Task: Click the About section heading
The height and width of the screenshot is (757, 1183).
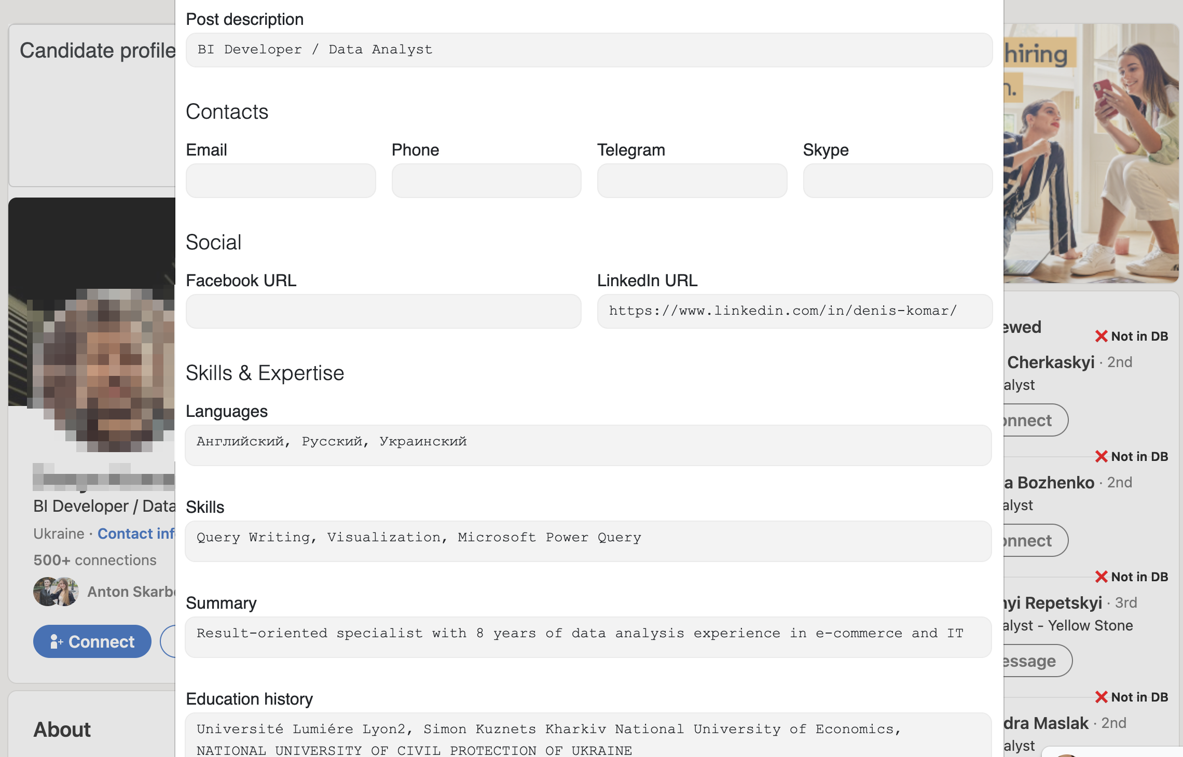Action: pyautogui.click(x=62, y=730)
